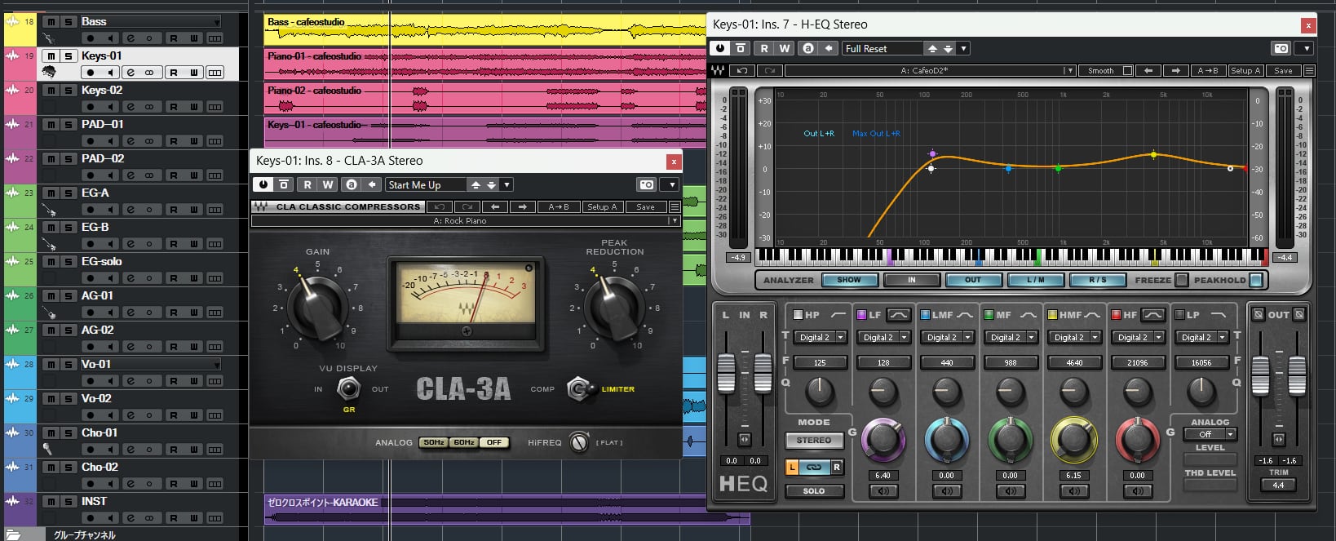The image size is (1336, 541).
Task: Mute the Bass track
Action: tap(51, 21)
